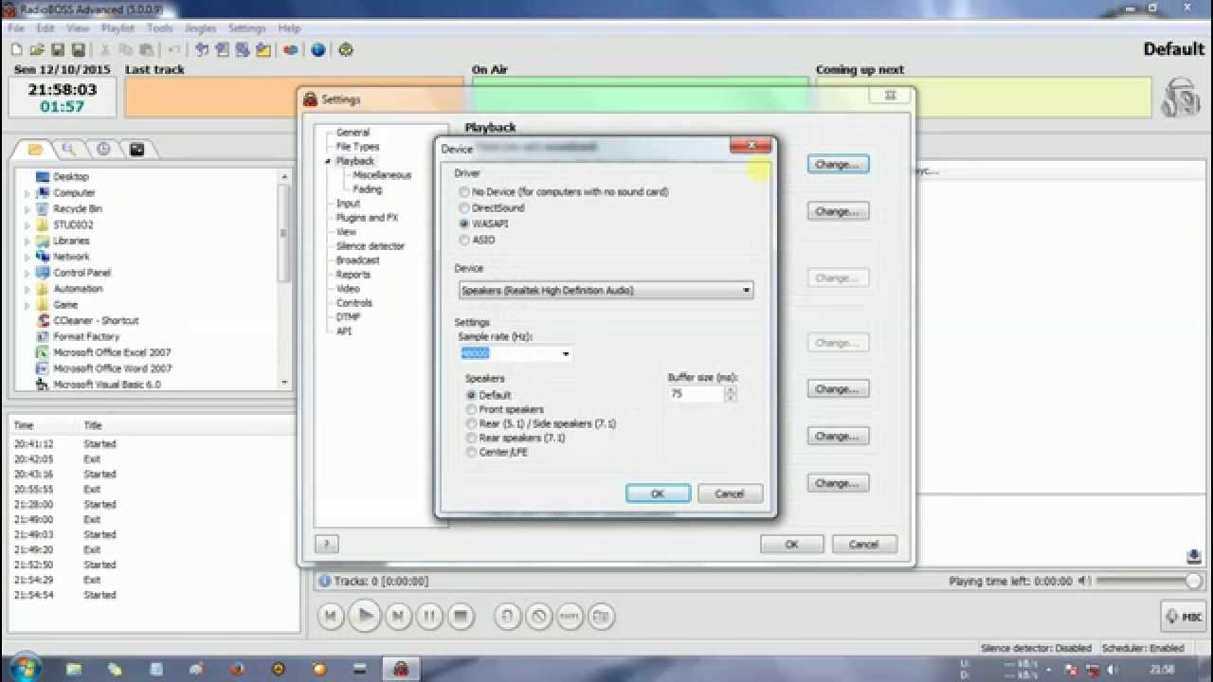Click Cancel in the Device dialog
1213x682 pixels.
pyautogui.click(x=730, y=494)
